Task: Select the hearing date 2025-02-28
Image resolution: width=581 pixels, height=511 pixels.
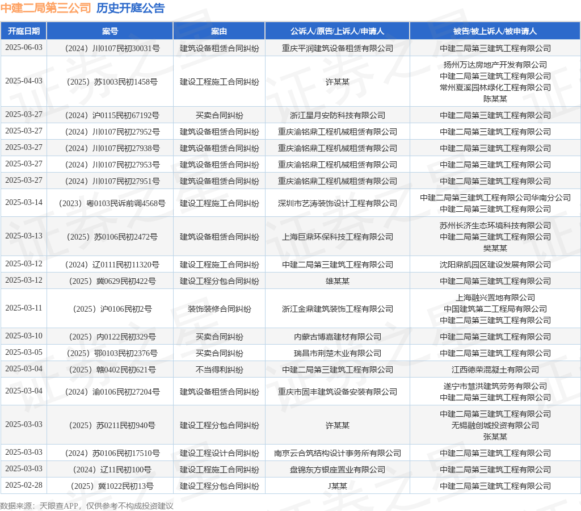Action: [x=24, y=485]
